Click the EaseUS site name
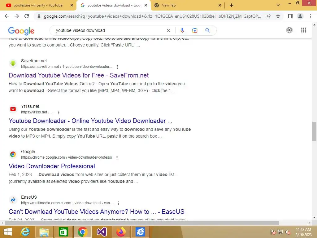Viewport: 317px width, 238px height. (29, 197)
